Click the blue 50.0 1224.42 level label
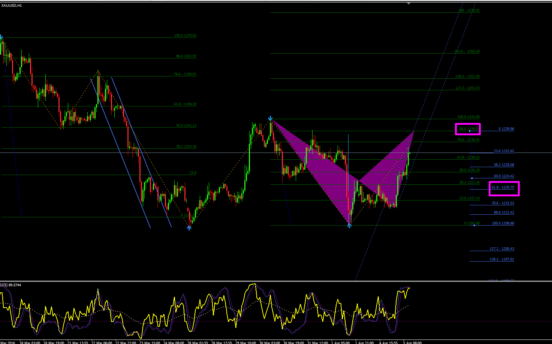This screenshot has height=344, width=552. [504, 176]
